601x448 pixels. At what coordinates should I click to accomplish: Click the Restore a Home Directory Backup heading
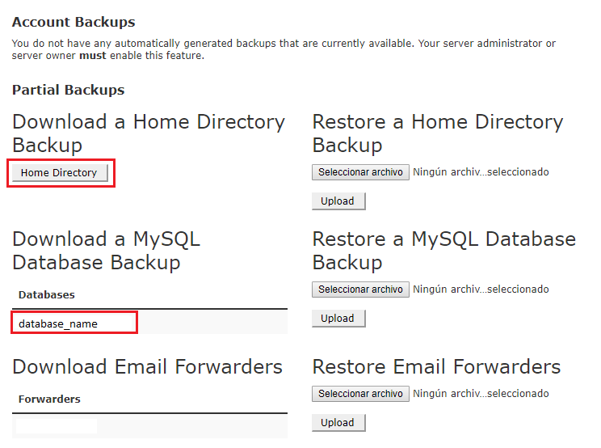(437, 133)
